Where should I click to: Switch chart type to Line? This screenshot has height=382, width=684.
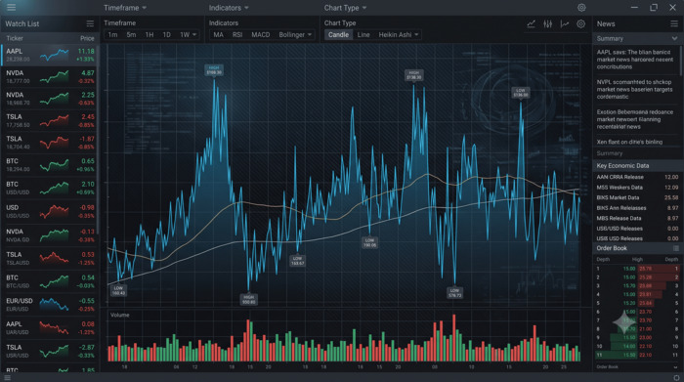(363, 34)
